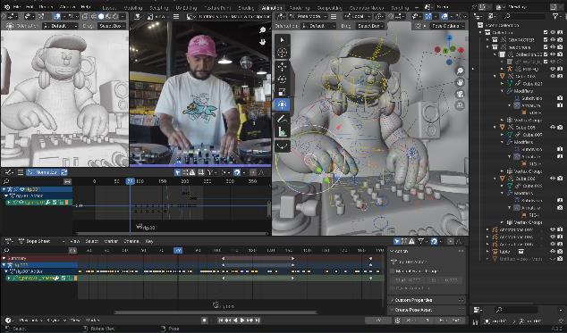Click the Dope Sheet horizontal scrollbar
This screenshot has width=567, height=333.
point(216,312)
